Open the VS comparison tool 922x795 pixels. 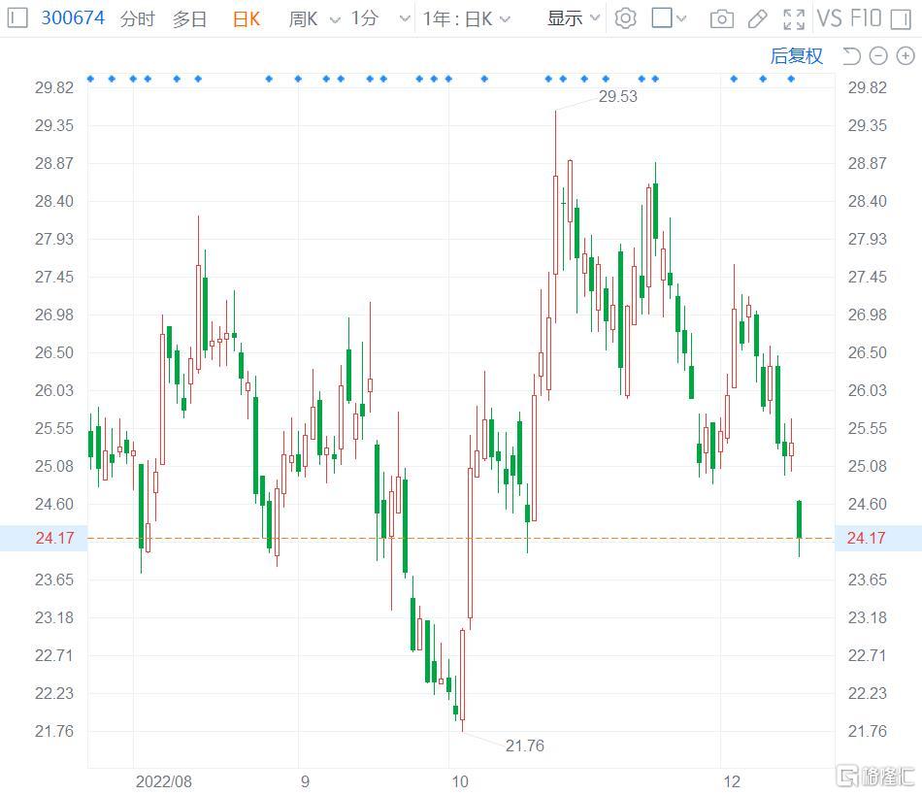click(x=829, y=18)
